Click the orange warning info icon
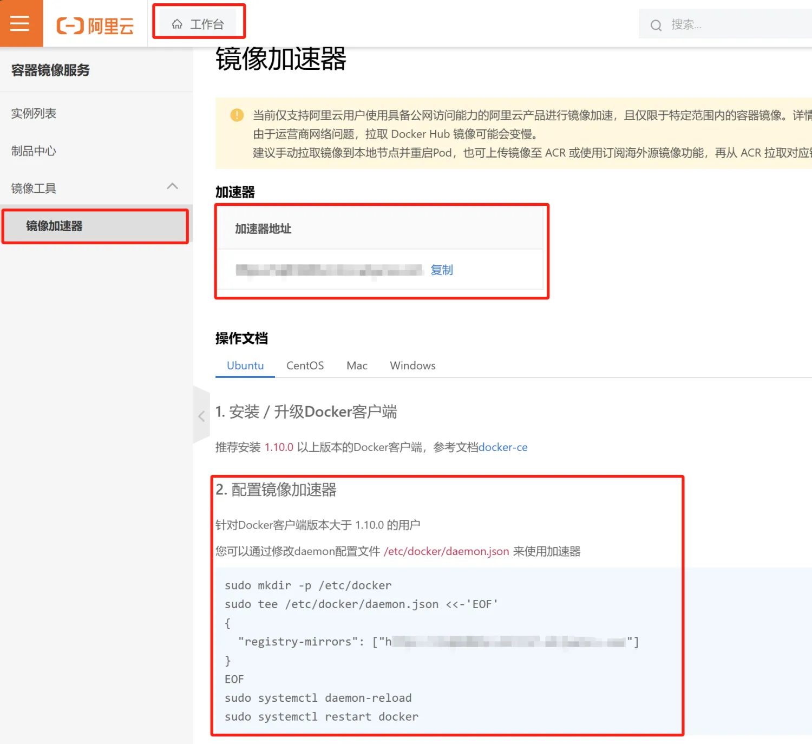 tap(237, 115)
